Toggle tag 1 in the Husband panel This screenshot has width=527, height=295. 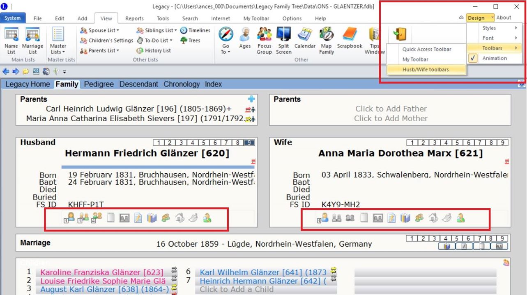click(158, 143)
